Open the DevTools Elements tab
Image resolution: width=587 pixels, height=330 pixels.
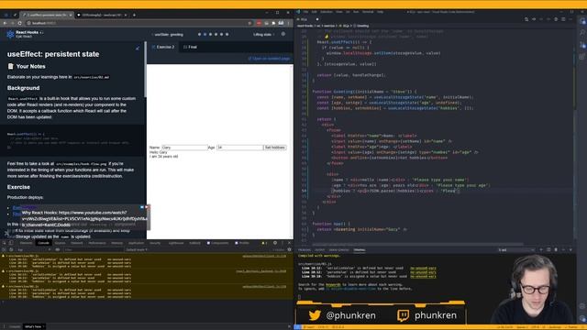26,243
